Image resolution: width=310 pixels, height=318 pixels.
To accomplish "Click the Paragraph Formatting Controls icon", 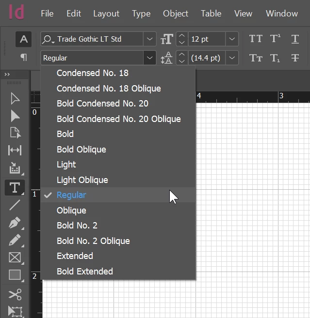I will (24, 58).
